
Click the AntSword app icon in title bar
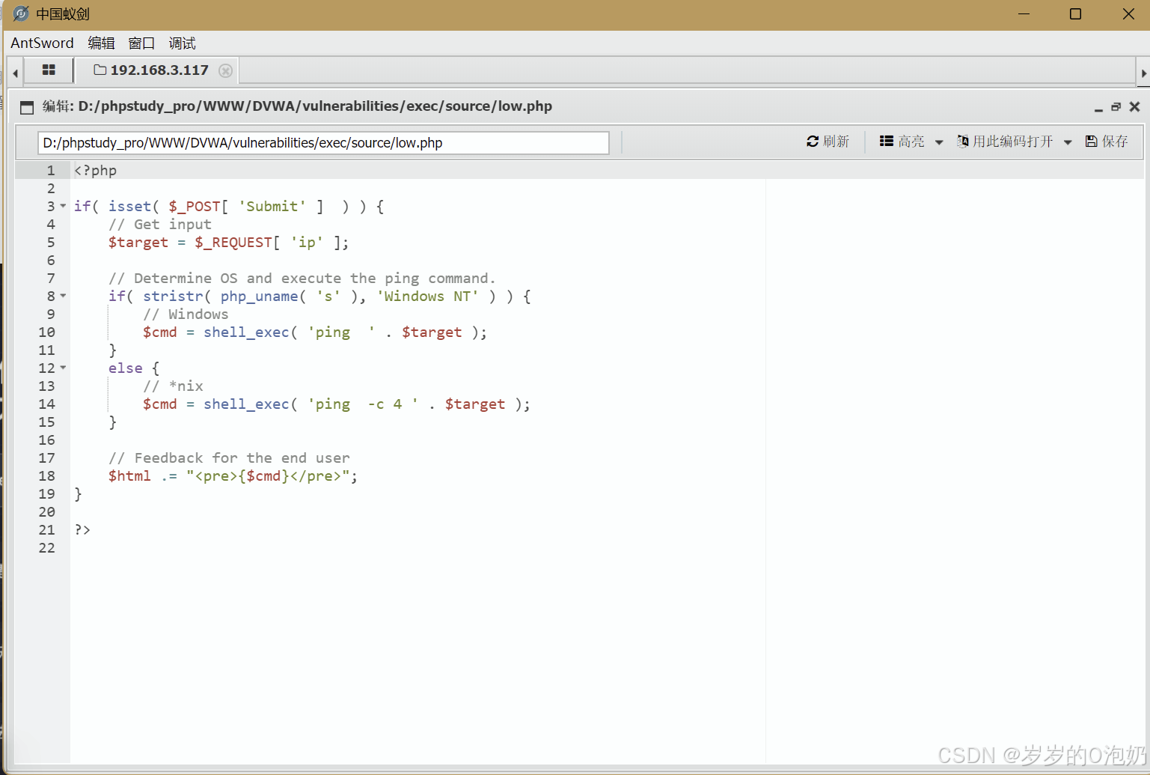click(x=21, y=14)
